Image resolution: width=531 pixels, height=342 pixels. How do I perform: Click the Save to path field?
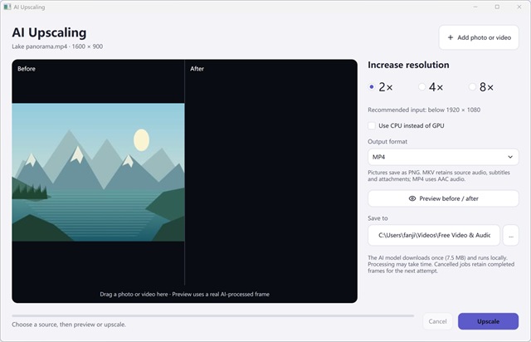pyautogui.click(x=434, y=235)
